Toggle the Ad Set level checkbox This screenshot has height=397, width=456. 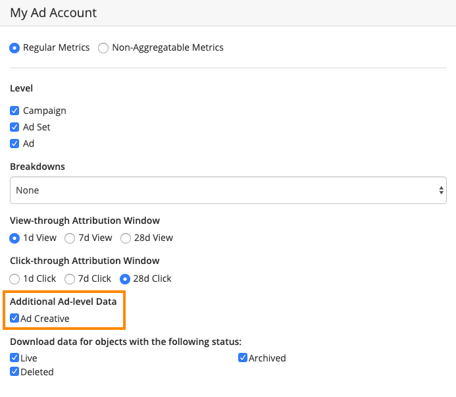click(14, 127)
